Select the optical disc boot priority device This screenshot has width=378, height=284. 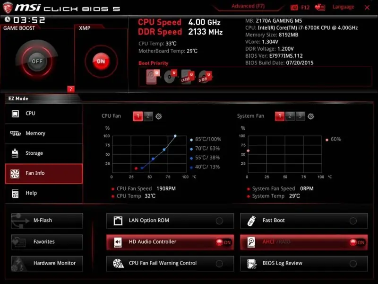coord(171,77)
